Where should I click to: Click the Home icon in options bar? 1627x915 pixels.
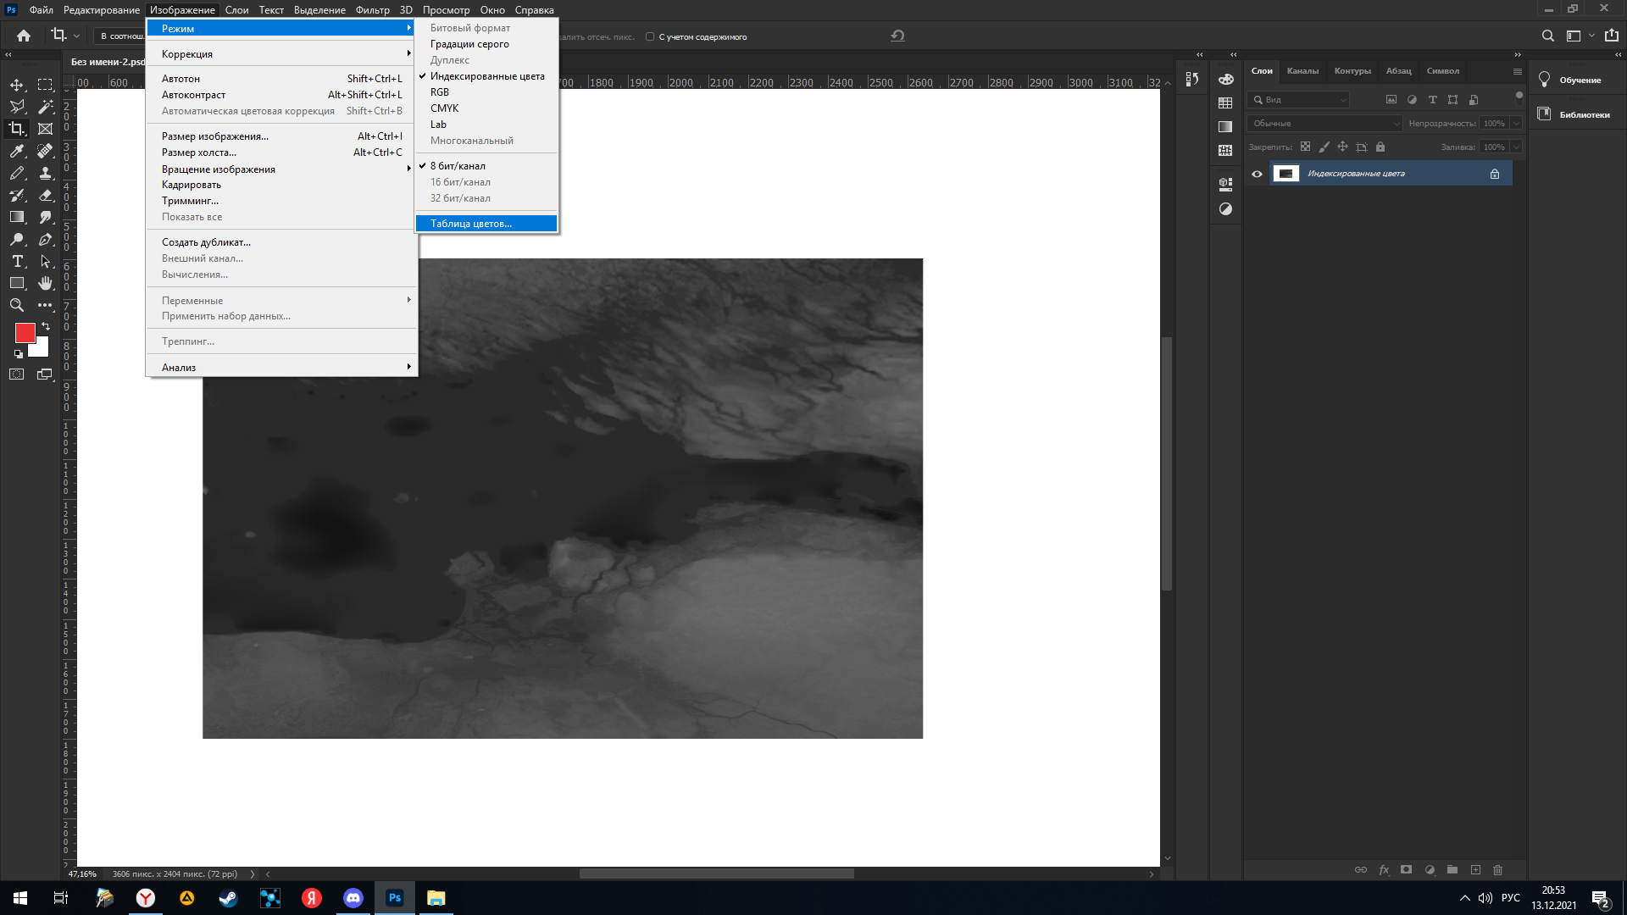click(x=24, y=36)
